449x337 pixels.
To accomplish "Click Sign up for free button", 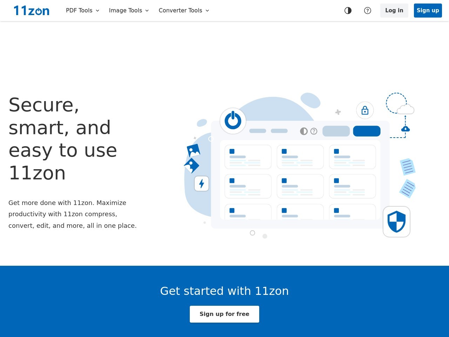I will click(224, 314).
